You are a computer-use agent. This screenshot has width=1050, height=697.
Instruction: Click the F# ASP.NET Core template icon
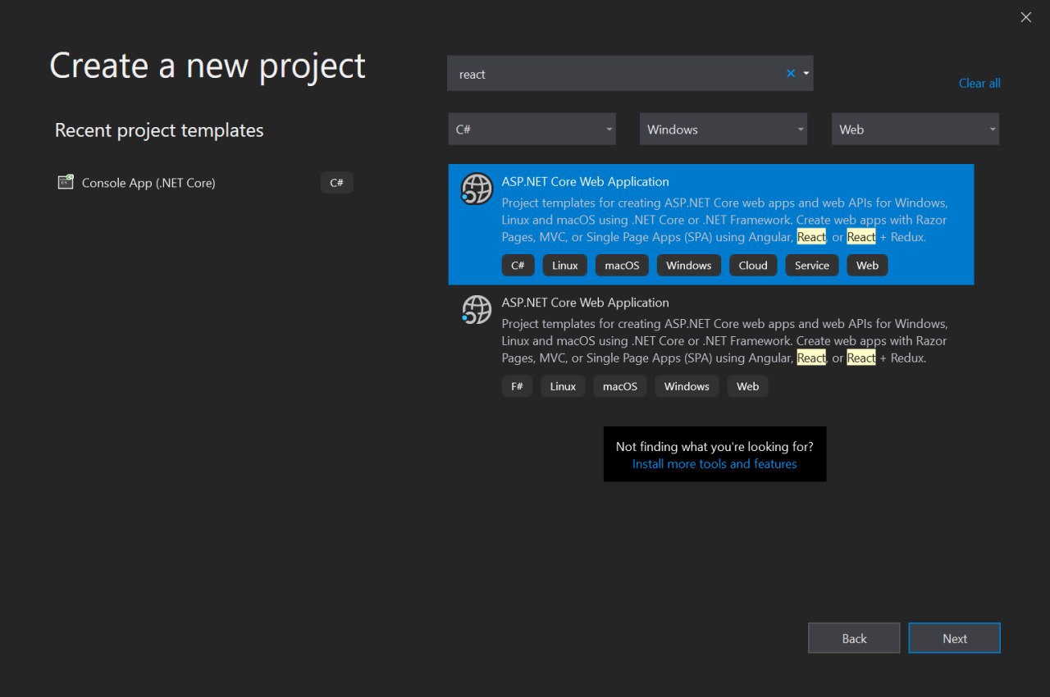pos(477,310)
